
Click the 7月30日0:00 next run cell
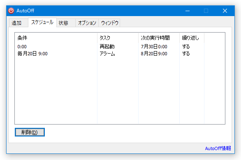coord(154,47)
